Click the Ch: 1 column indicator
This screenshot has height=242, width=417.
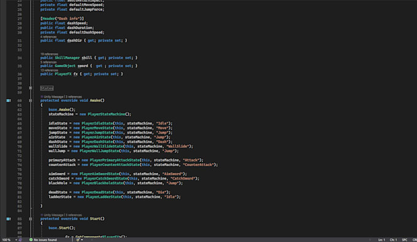393,240
